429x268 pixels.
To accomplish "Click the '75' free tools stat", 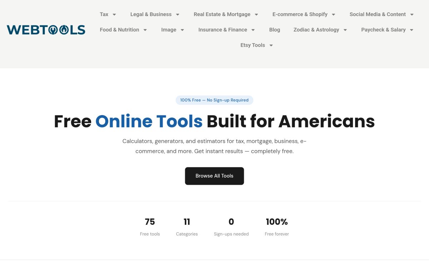I will [150, 222].
